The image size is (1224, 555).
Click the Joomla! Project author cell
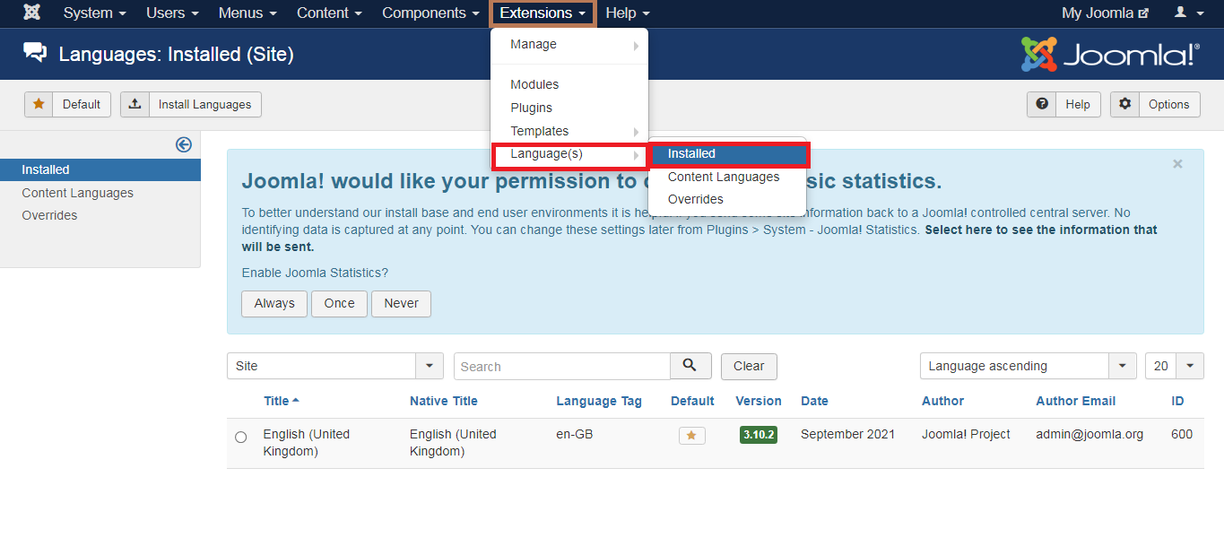(x=966, y=434)
